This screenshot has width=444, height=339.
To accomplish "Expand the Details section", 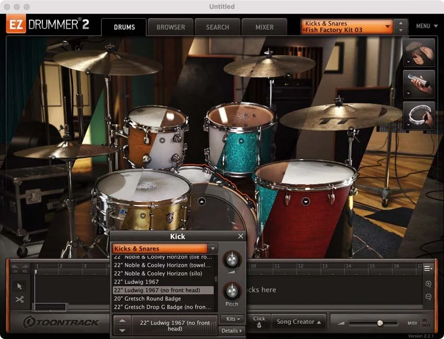I will (x=231, y=331).
